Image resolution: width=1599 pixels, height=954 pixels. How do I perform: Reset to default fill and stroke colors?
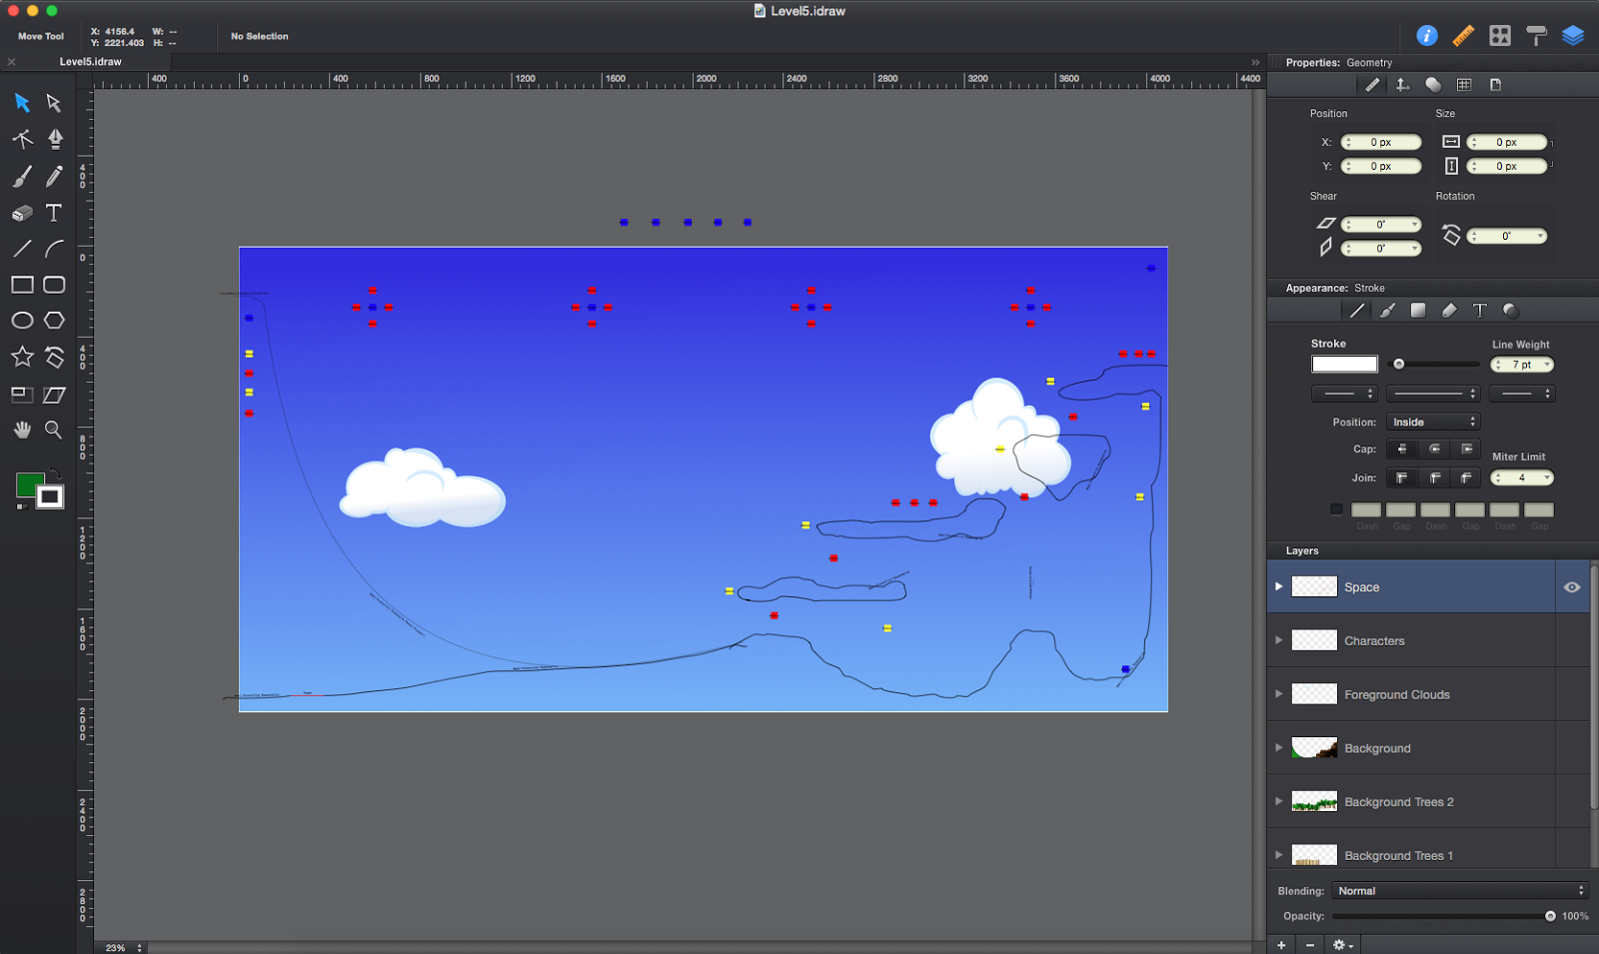tap(21, 506)
